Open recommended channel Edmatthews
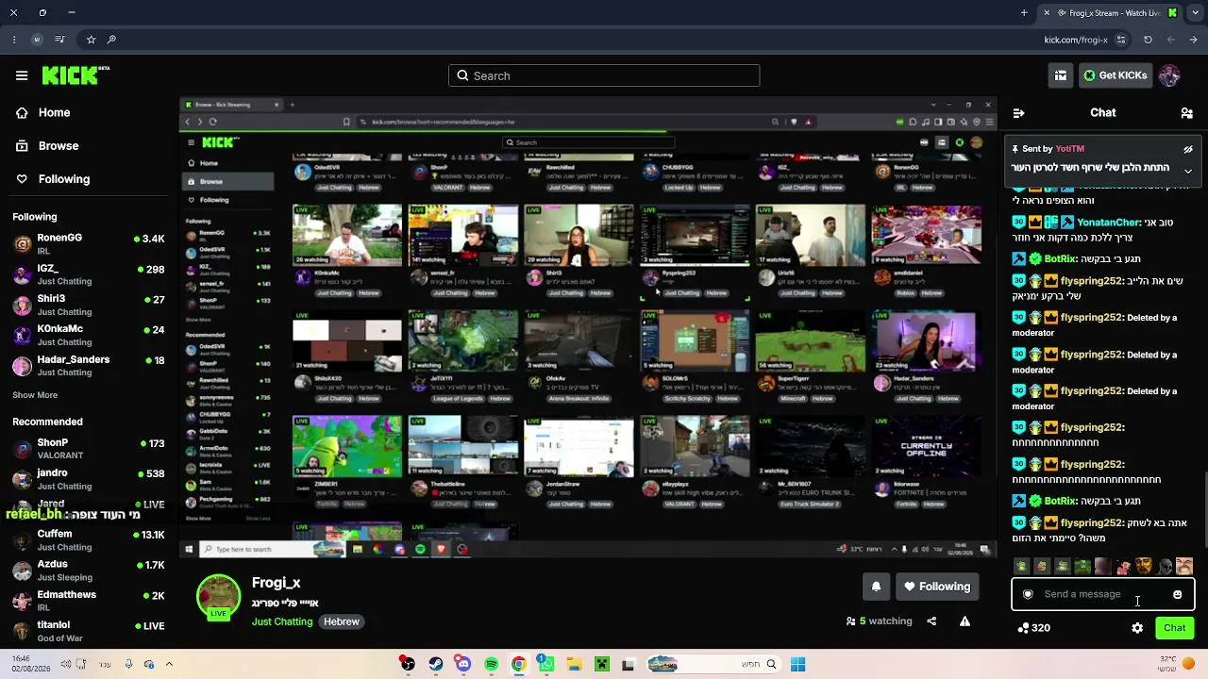1208x679 pixels. [90, 601]
